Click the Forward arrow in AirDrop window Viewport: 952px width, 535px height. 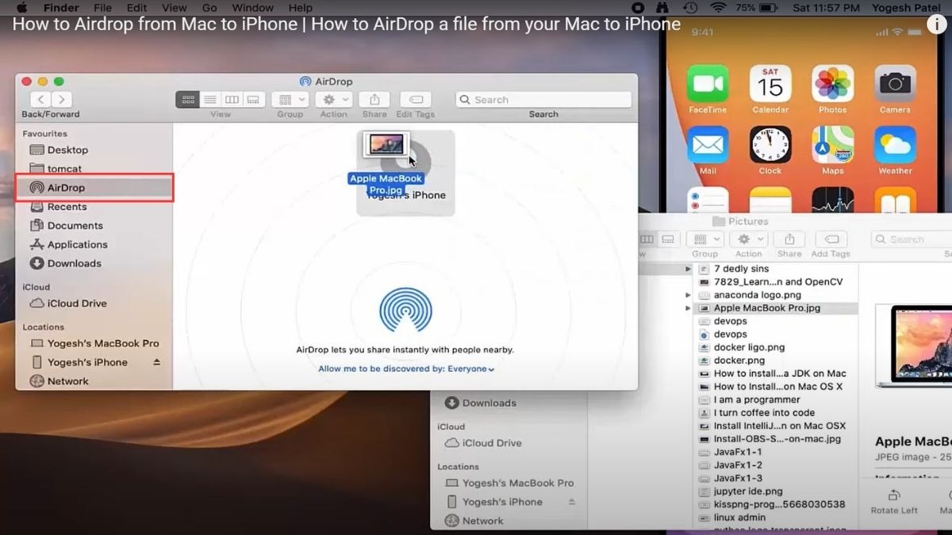tap(62, 99)
